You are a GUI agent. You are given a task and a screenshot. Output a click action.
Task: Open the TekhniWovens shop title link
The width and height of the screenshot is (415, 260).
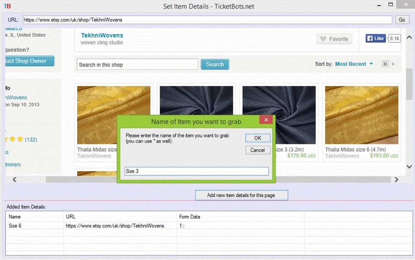click(x=102, y=35)
